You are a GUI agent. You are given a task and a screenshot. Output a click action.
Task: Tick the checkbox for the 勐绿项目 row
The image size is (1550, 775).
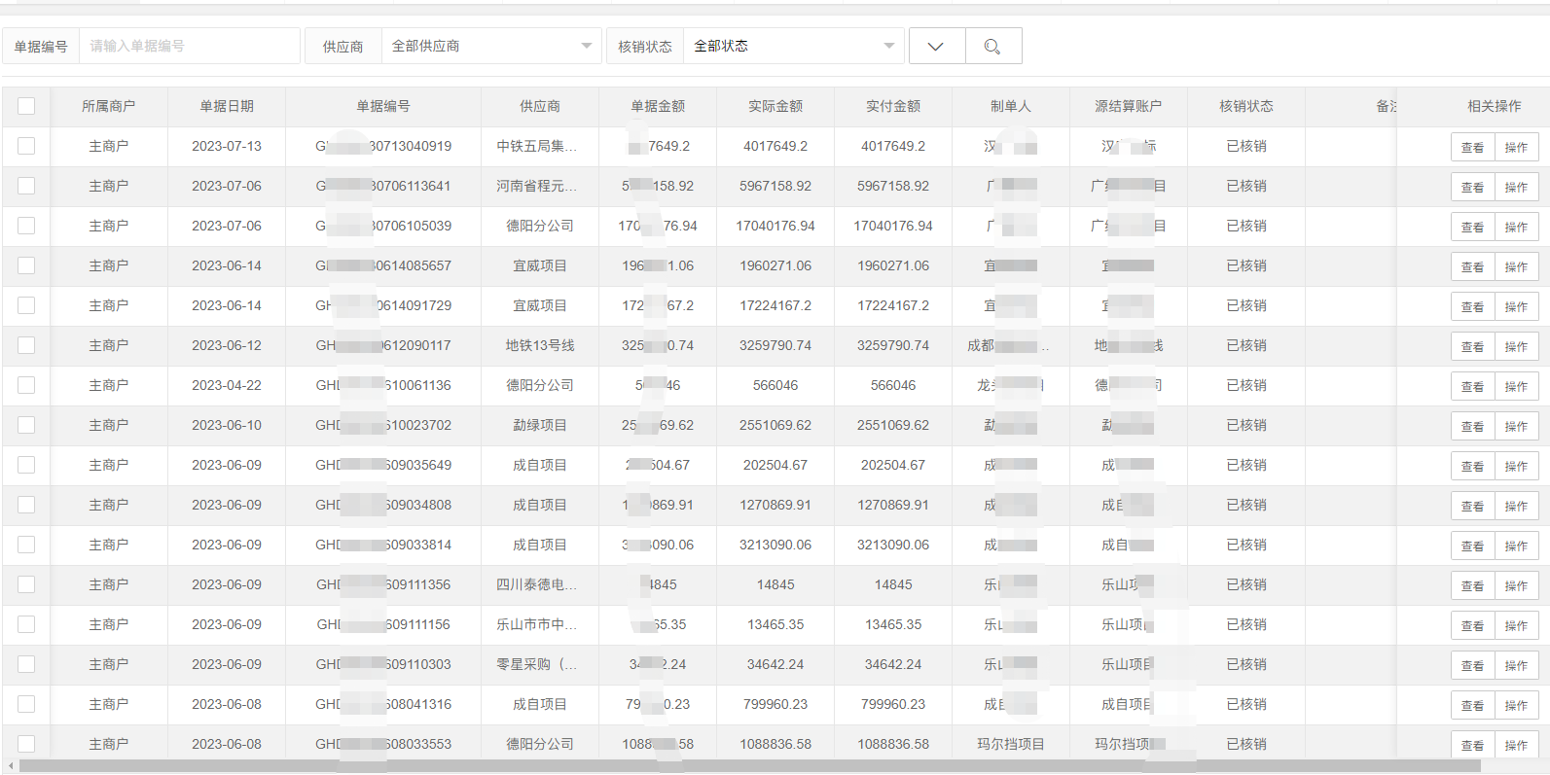(x=26, y=425)
